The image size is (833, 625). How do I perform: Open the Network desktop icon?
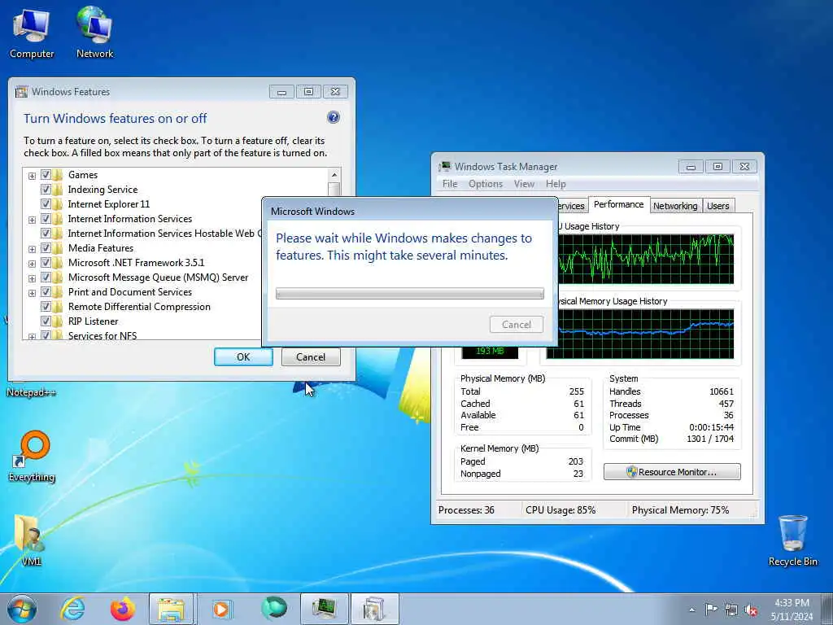point(94,33)
